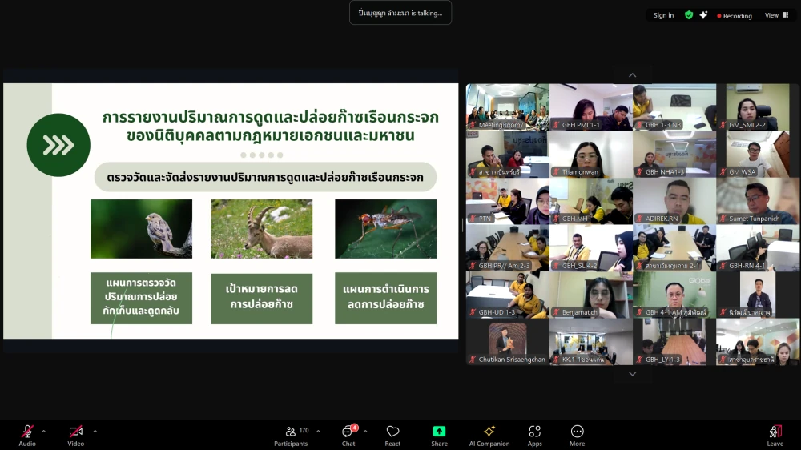Viewport: 801px width, 450px height.
Task: Select the GBH PR// Am 2-3 video tile
Action: coord(508,247)
